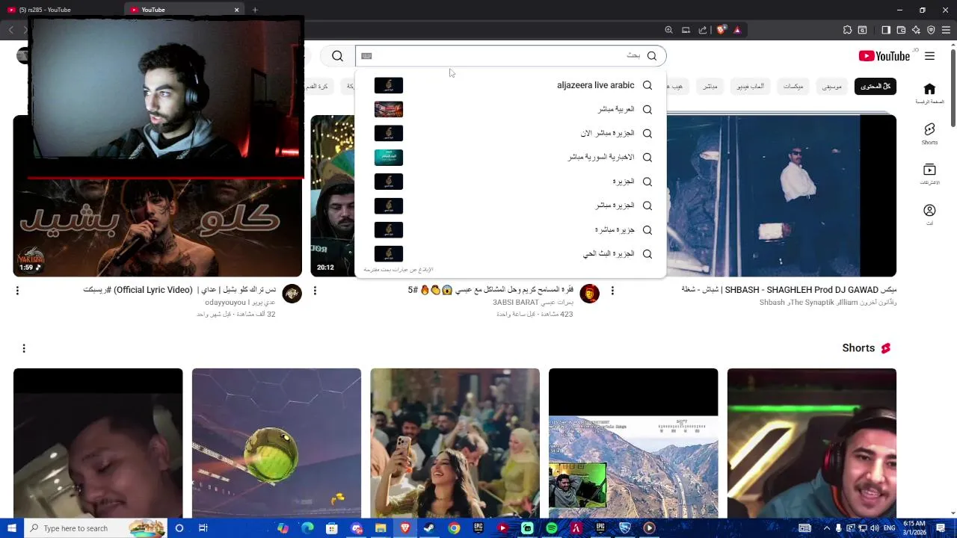The height and width of the screenshot is (538, 957).
Task: Open Google Chrome from the taskbar
Action: coord(454,528)
